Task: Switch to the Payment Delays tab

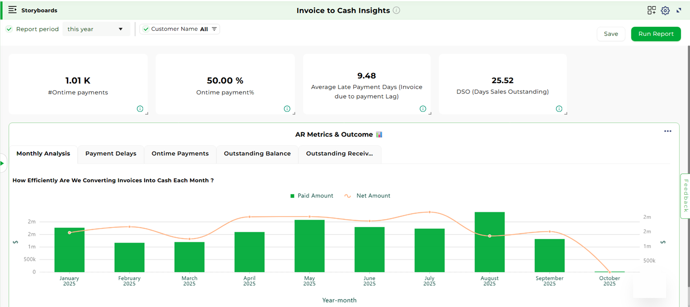Action: [111, 154]
